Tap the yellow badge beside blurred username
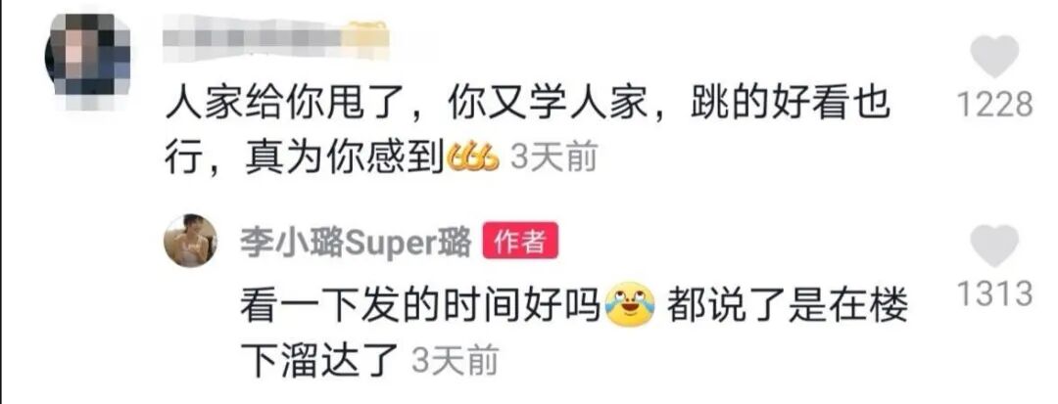 point(365,39)
